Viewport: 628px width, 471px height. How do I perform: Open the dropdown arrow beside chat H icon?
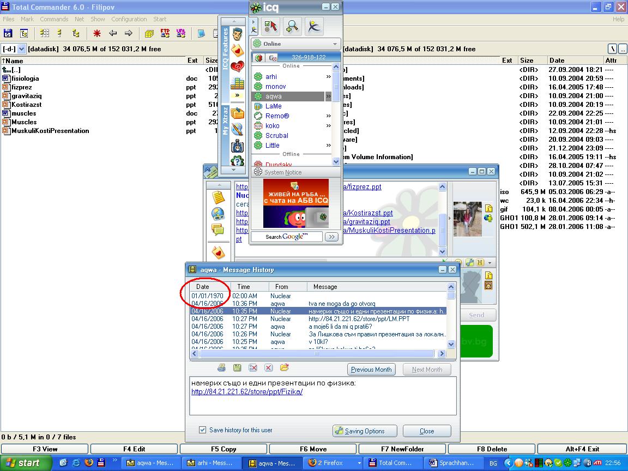click(x=490, y=263)
